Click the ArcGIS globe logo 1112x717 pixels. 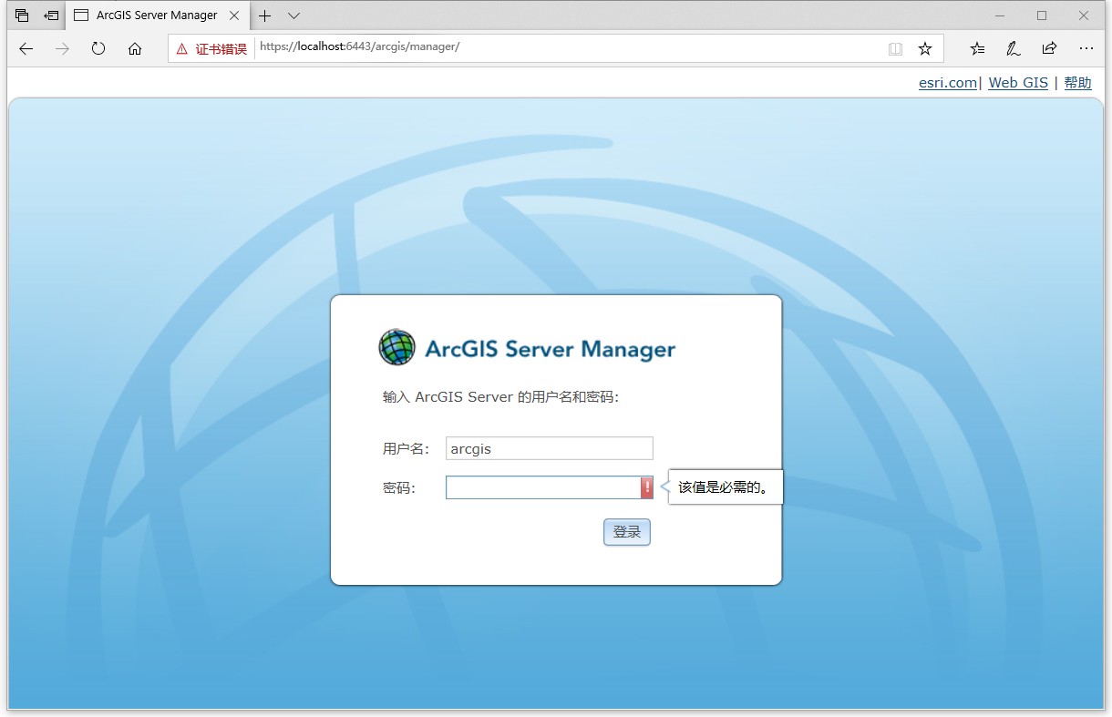pyautogui.click(x=396, y=347)
